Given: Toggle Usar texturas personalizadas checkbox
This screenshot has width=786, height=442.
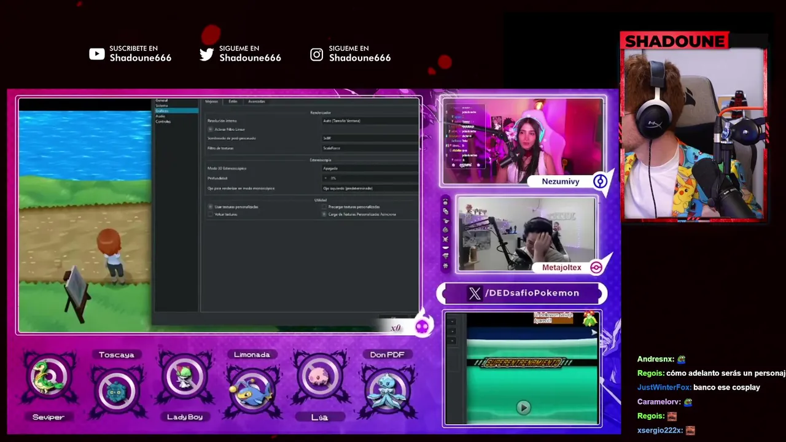Looking at the screenshot, I should click(x=211, y=207).
